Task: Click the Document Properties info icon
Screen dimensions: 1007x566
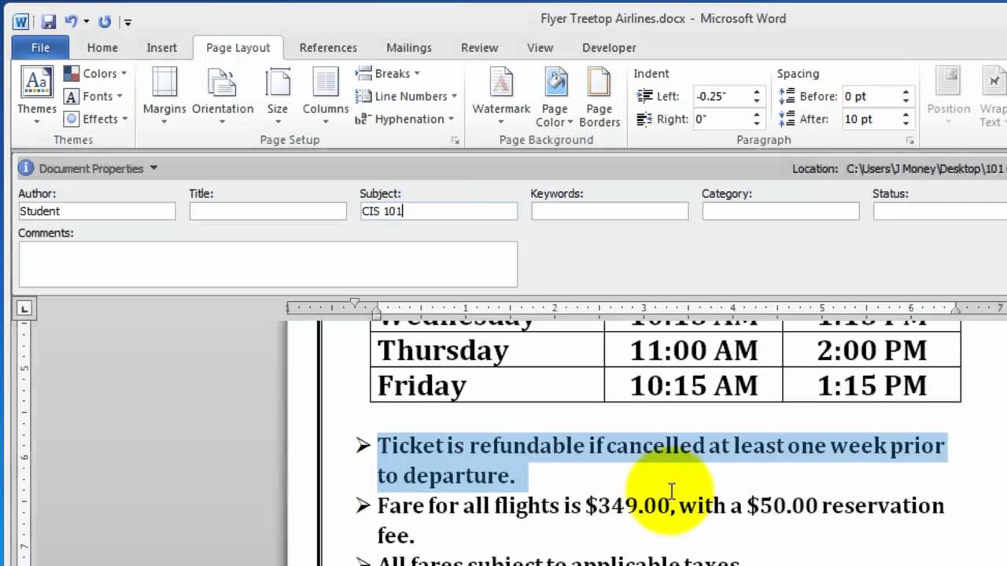Action: tap(26, 168)
